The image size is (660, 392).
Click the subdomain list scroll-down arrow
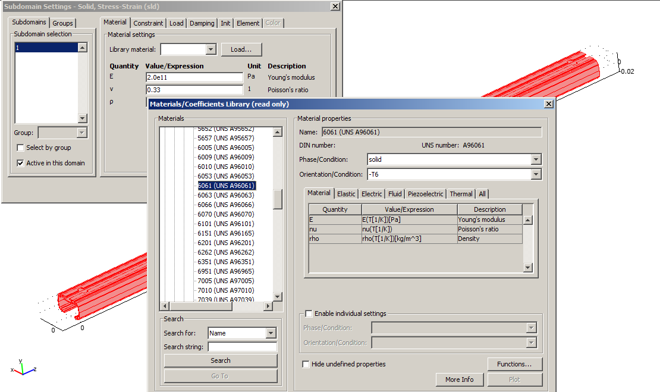(x=83, y=118)
